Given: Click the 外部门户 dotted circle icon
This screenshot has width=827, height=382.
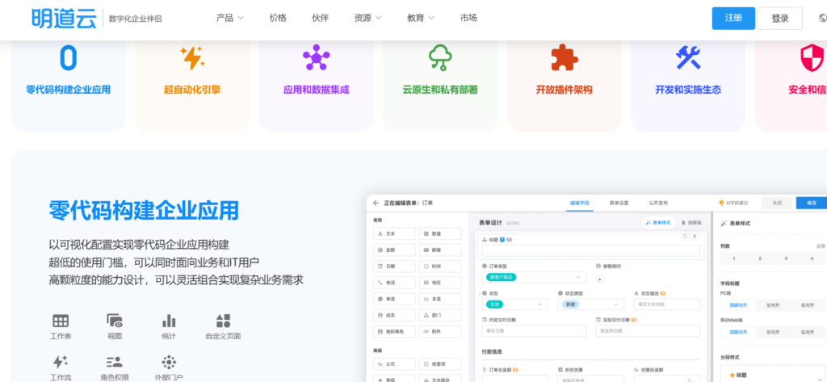Looking at the screenshot, I should pos(169,362).
